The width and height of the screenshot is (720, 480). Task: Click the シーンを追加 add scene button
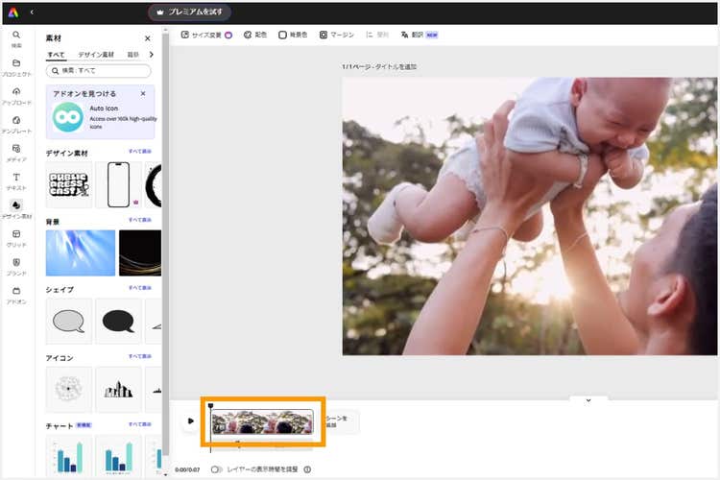pyautogui.click(x=341, y=421)
